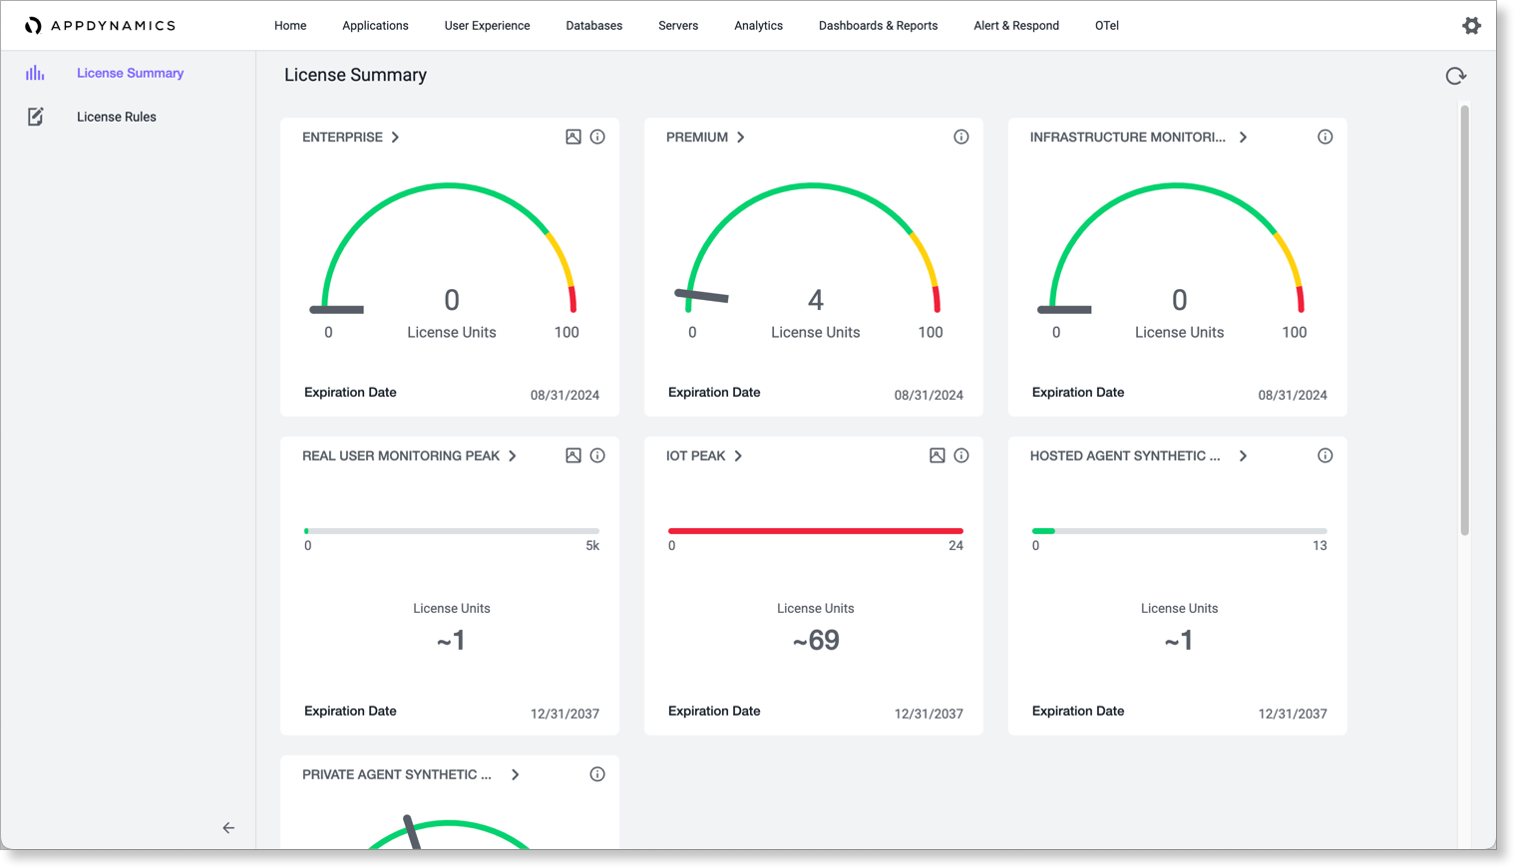The width and height of the screenshot is (1515, 868).
Task: Click the info icon on Private Agent Synthetic card
Action: 597,774
